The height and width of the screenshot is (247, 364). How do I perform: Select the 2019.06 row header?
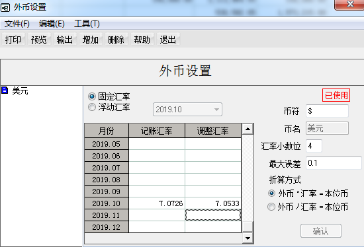(x=107, y=156)
